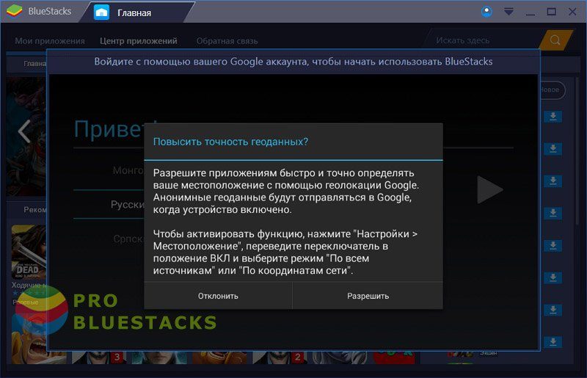Viewport: 587px width, 378px height.
Task: Click the BlueStacks logo icon
Action: pyautogui.click(x=15, y=11)
